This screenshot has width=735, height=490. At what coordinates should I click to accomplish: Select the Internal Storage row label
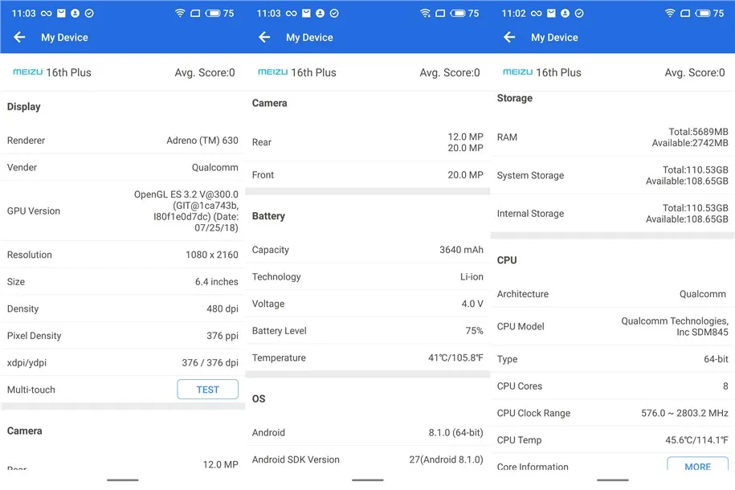coord(531,214)
